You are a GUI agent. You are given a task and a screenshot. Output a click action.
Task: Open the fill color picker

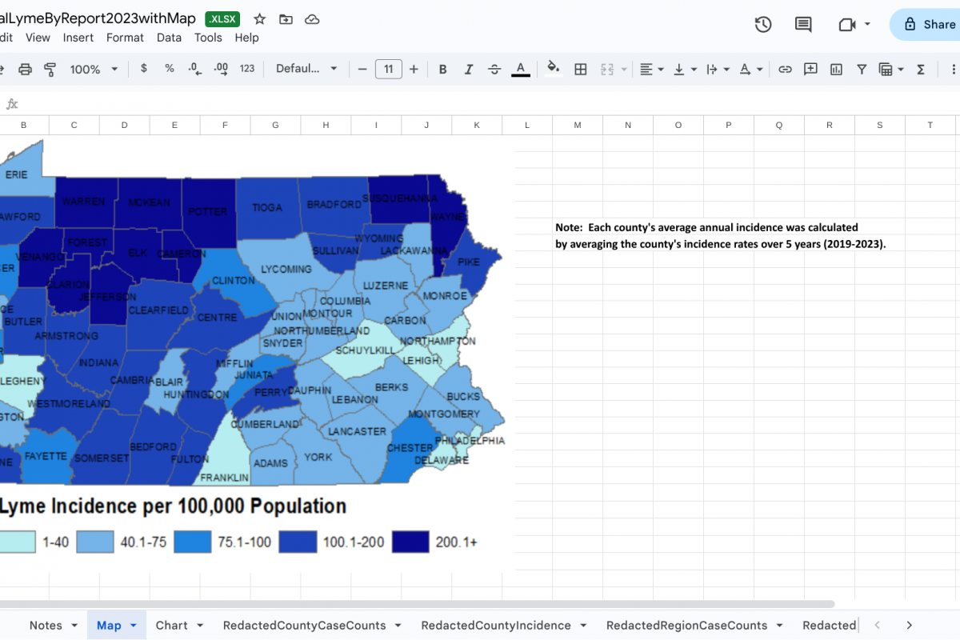point(552,70)
